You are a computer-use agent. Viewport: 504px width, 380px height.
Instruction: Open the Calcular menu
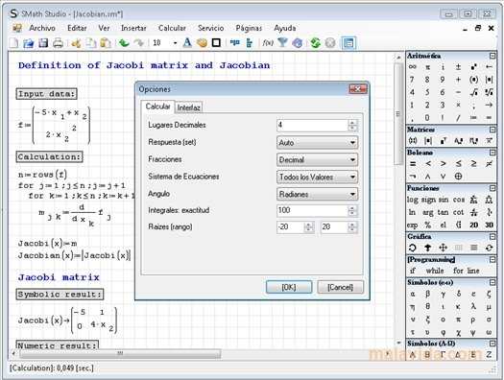click(172, 28)
